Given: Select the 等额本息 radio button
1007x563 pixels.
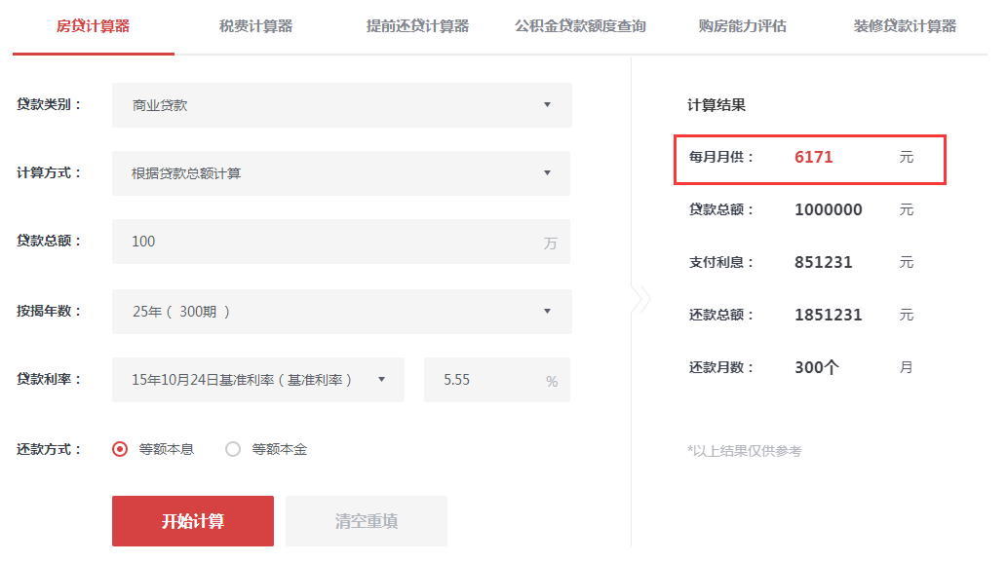Looking at the screenshot, I should (x=121, y=449).
